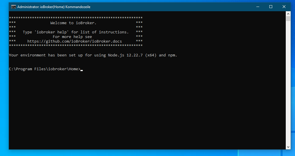Image resolution: width=295 pixels, height=156 pixels.
Task: Maximize the ioBroker command window
Action: 271,7
